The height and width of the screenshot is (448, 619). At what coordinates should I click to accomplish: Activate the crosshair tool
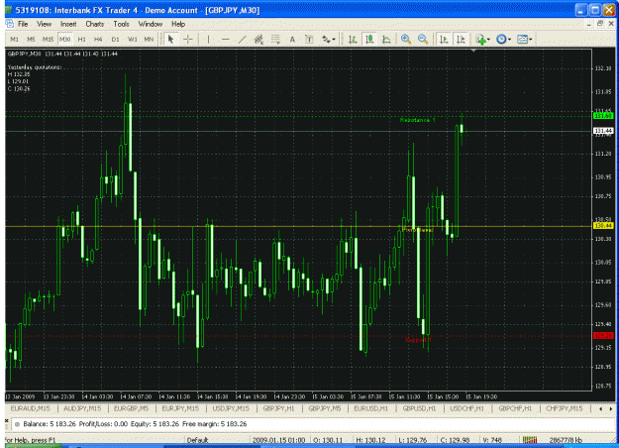pyautogui.click(x=188, y=39)
